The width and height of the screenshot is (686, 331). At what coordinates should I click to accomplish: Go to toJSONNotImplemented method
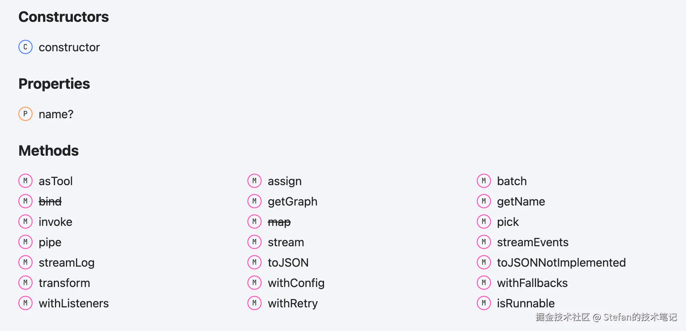[x=561, y=263]
